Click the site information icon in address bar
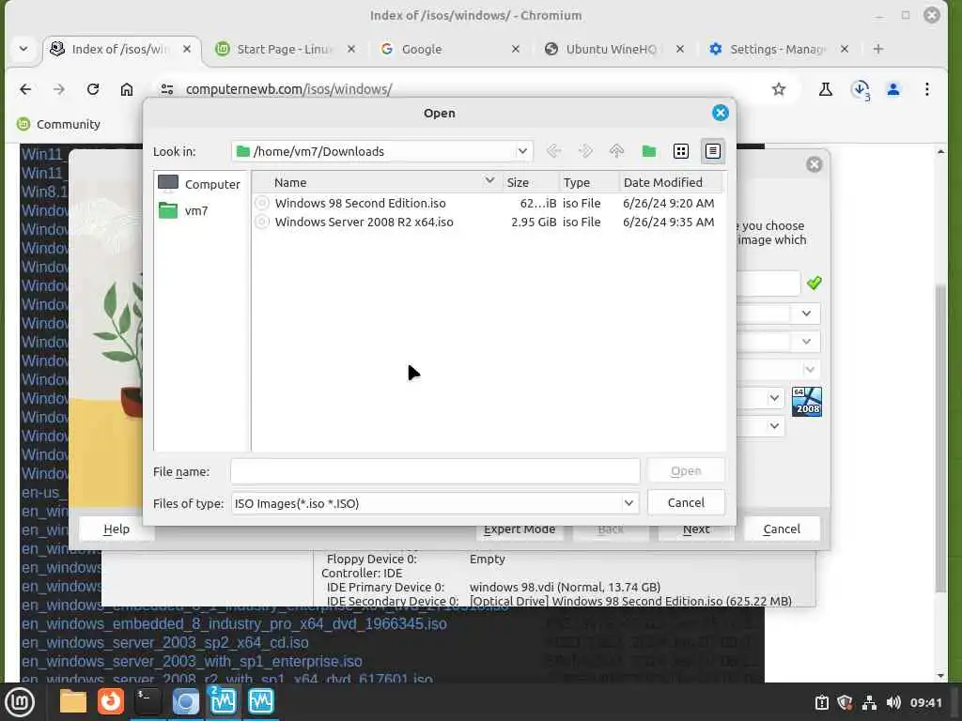Viewport: 962px width, 721px height. (x=167, y=89)
